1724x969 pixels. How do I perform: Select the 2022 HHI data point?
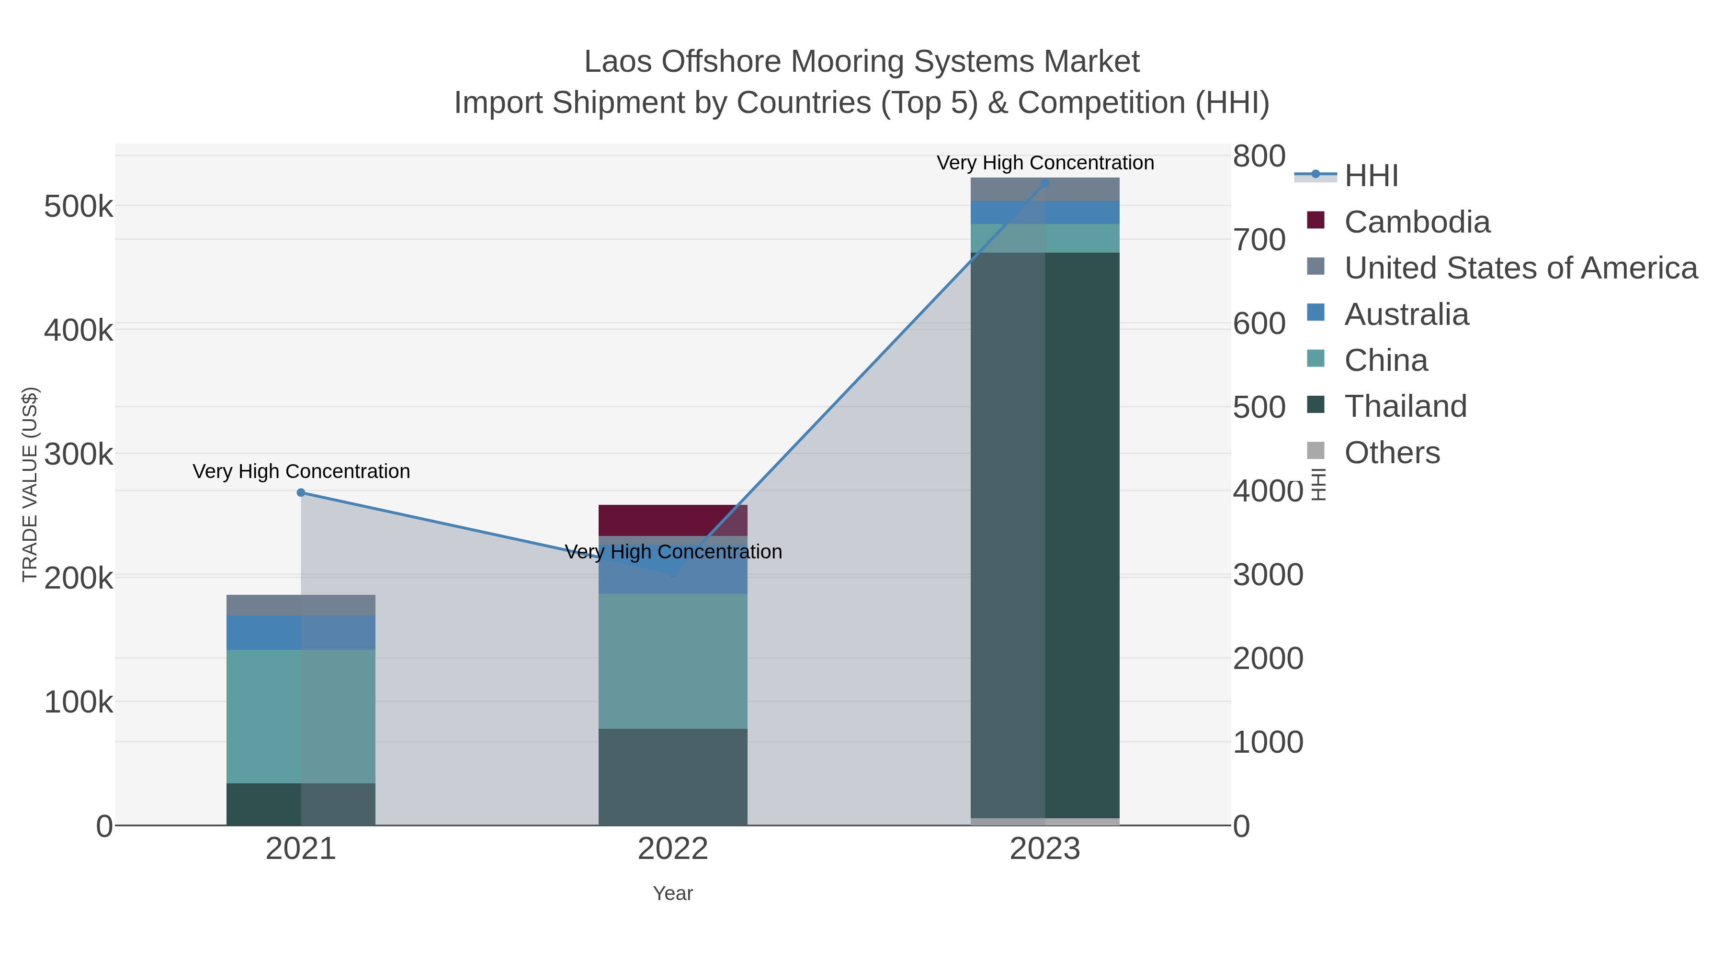(673, 573)
